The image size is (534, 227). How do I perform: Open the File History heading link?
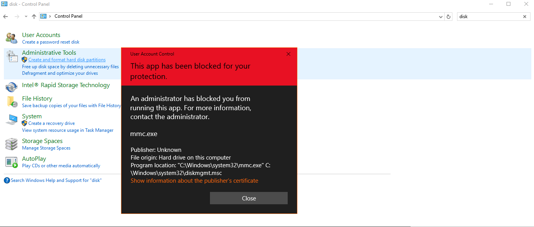pos(37,99)
